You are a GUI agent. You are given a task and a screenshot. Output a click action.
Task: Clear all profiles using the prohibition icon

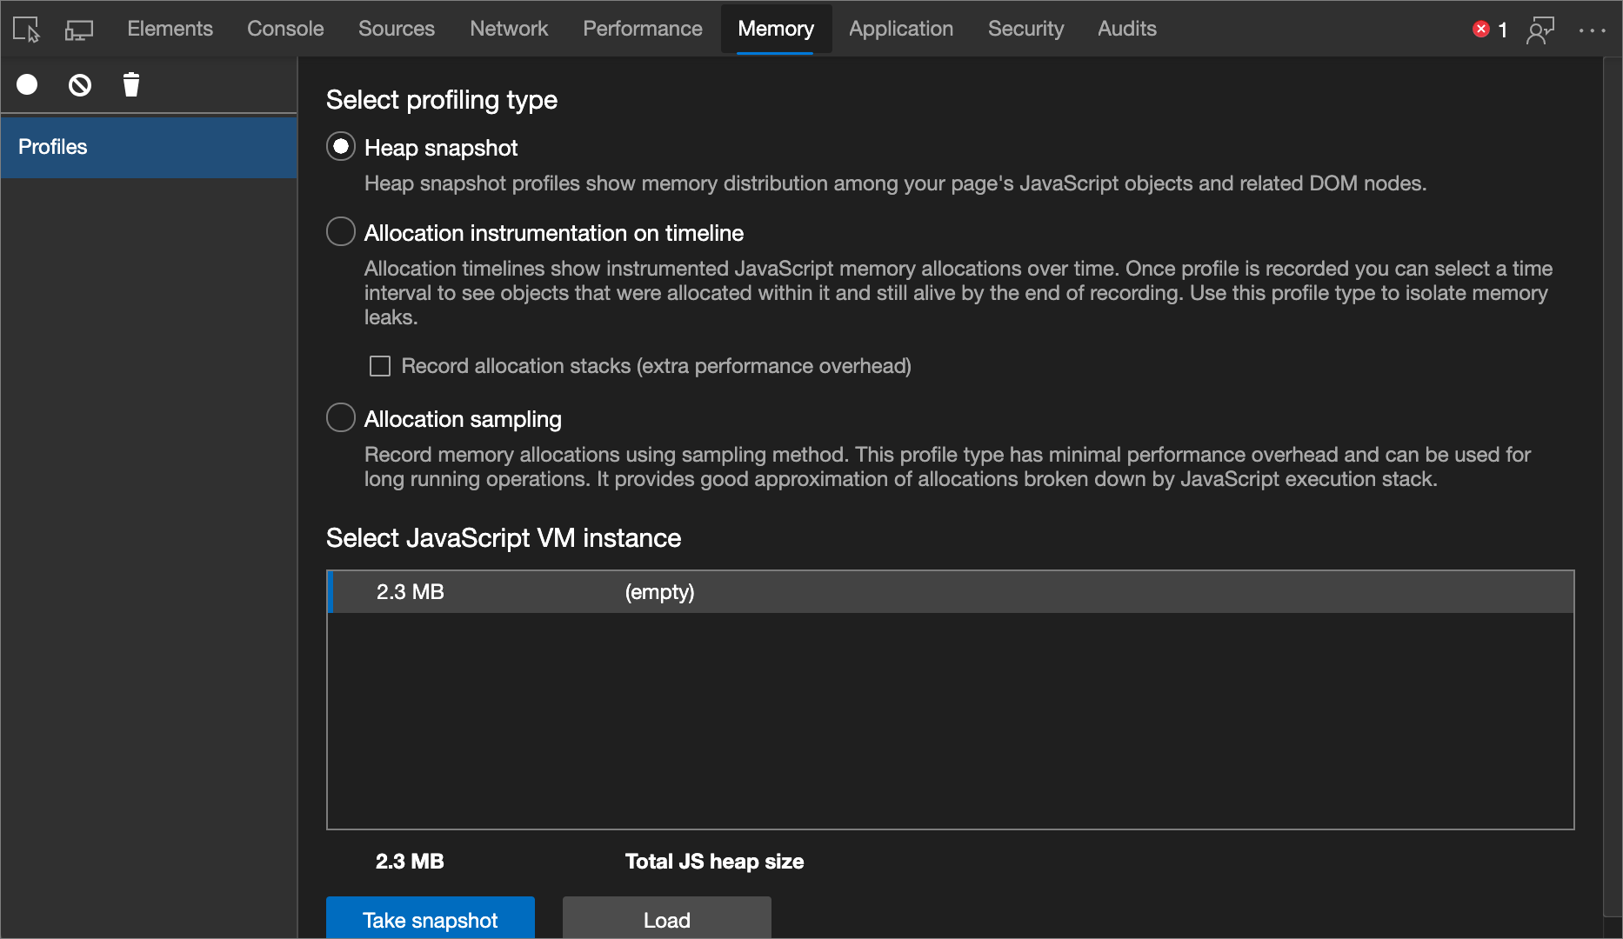[79, 84]
